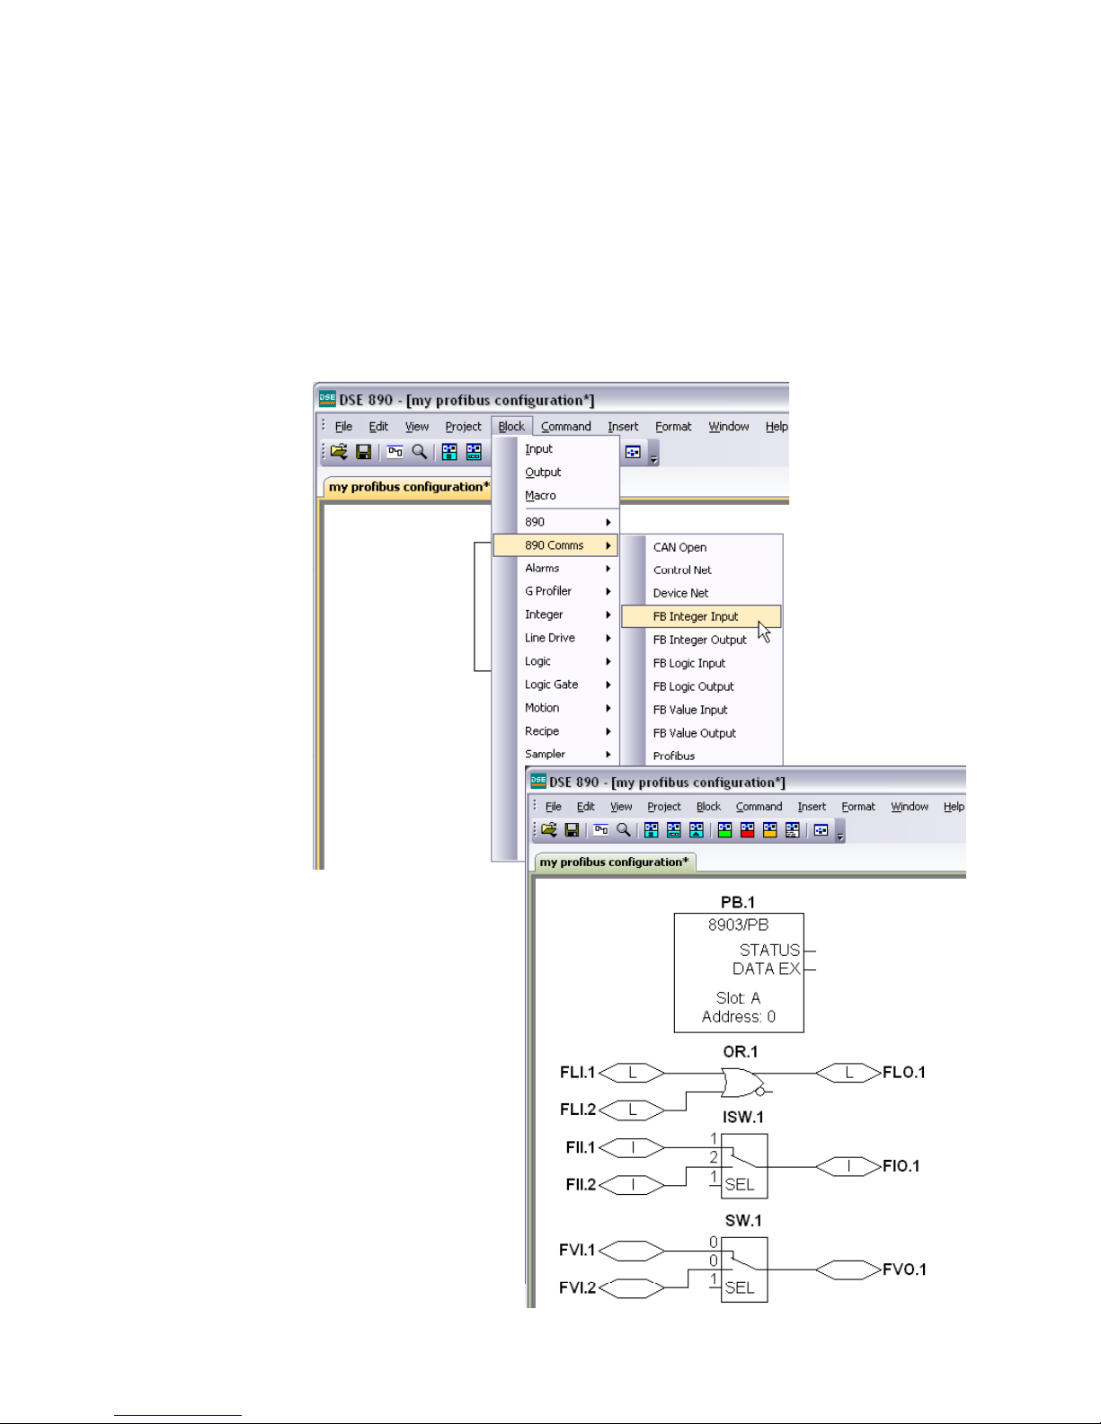Expand the Logic Gate submenu
The image size is (1101, 1424).
tap(556, 685)
